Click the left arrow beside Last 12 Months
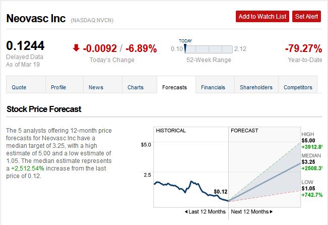 tap(186, 212)
